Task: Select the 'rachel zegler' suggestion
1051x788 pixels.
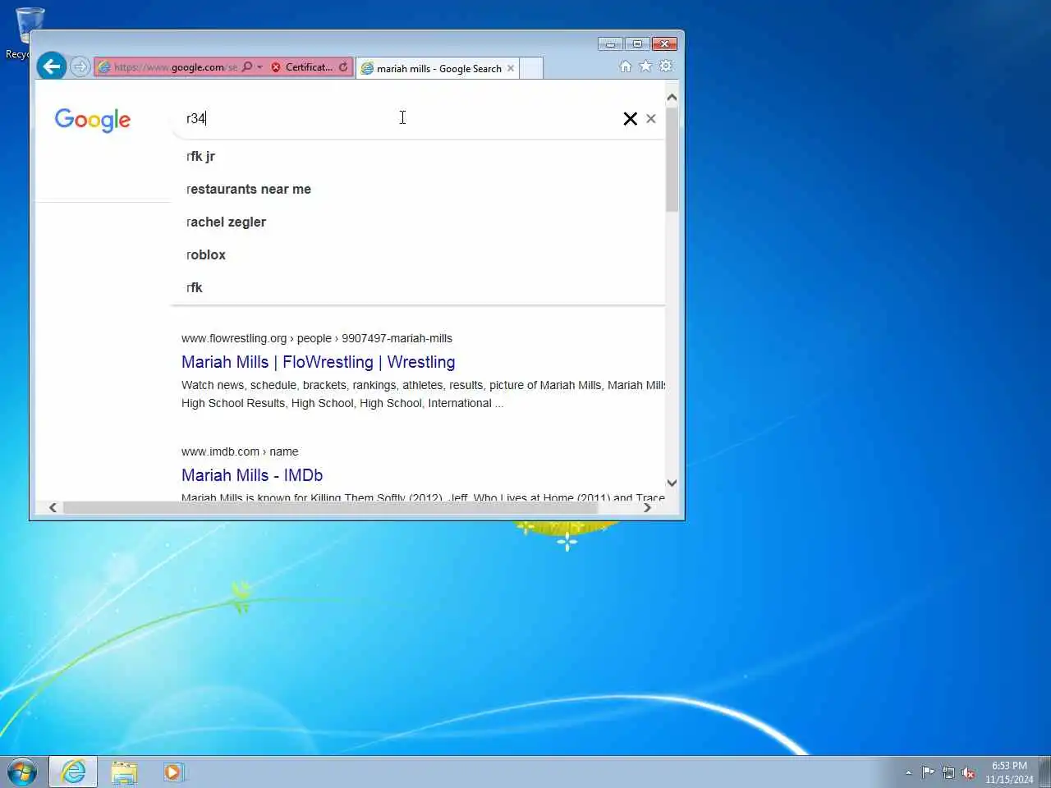Action: point(417,222)
